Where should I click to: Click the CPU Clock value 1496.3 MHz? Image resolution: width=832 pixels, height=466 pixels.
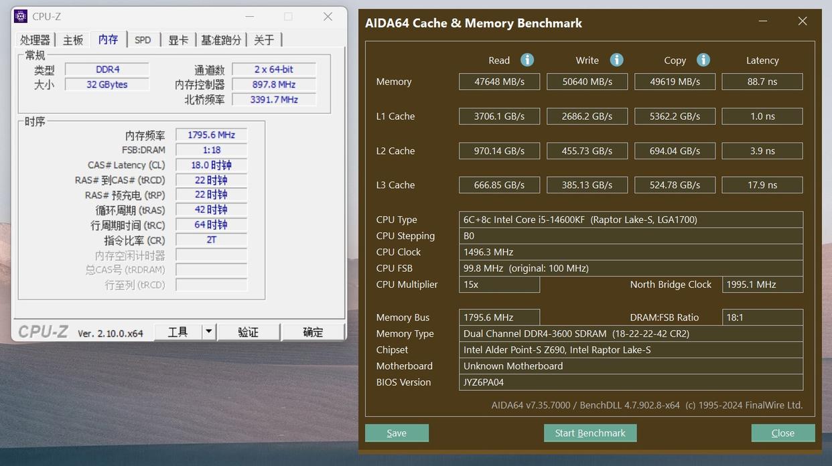point(631,252)
